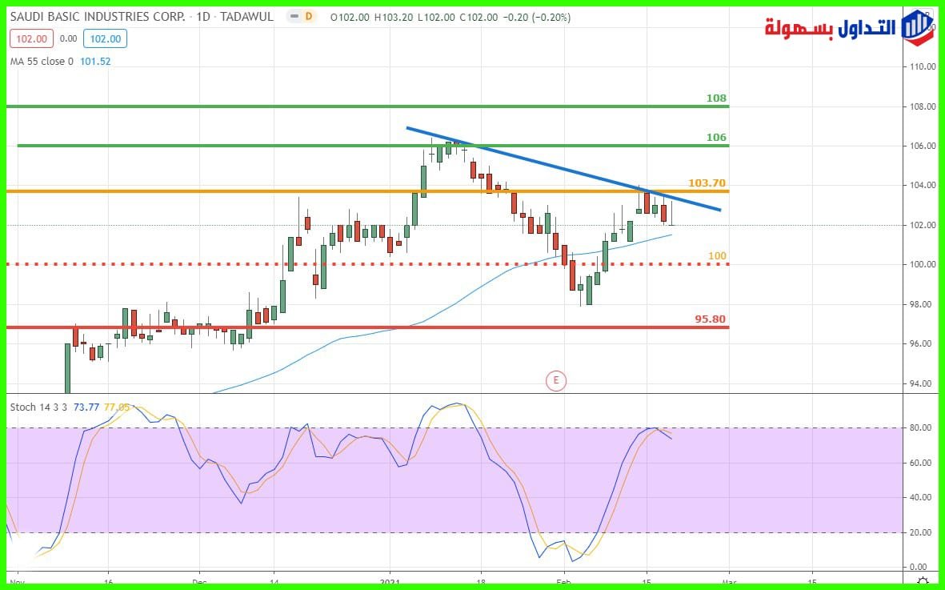
Task: Click the MA value 101.52 in legend
Action: [x=94, y=61]
